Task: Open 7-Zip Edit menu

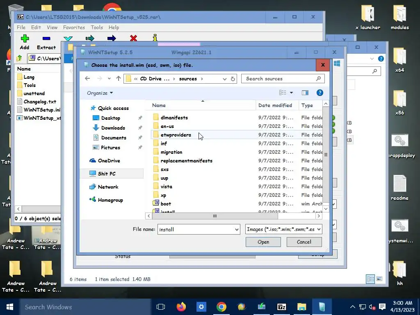Action: pyautogui.click(x=36, y=27)
